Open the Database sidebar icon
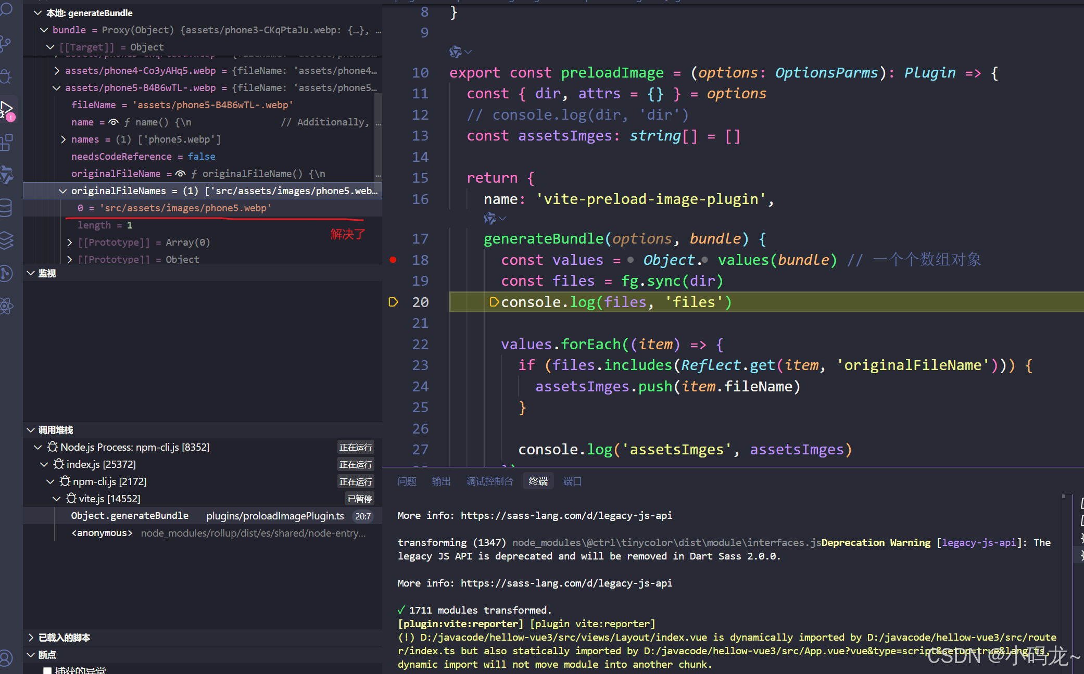This screenshot has height=674, width=1084. 6,207
